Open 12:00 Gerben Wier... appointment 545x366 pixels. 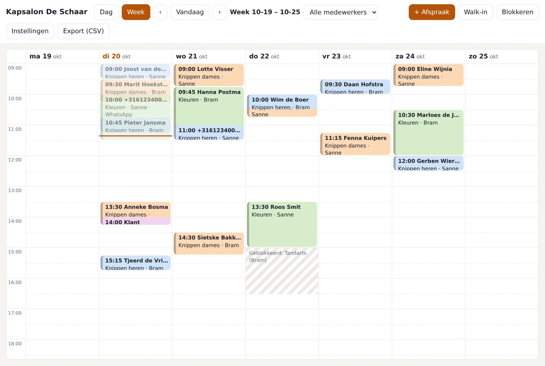pos(428,163)
